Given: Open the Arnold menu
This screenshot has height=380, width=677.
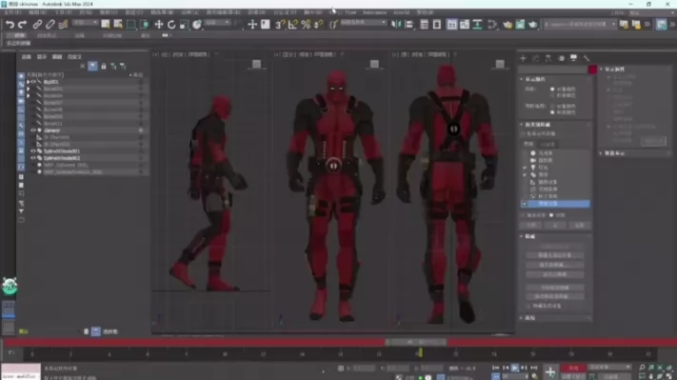Looking at the screenshot, I should (x=402, y=12).
